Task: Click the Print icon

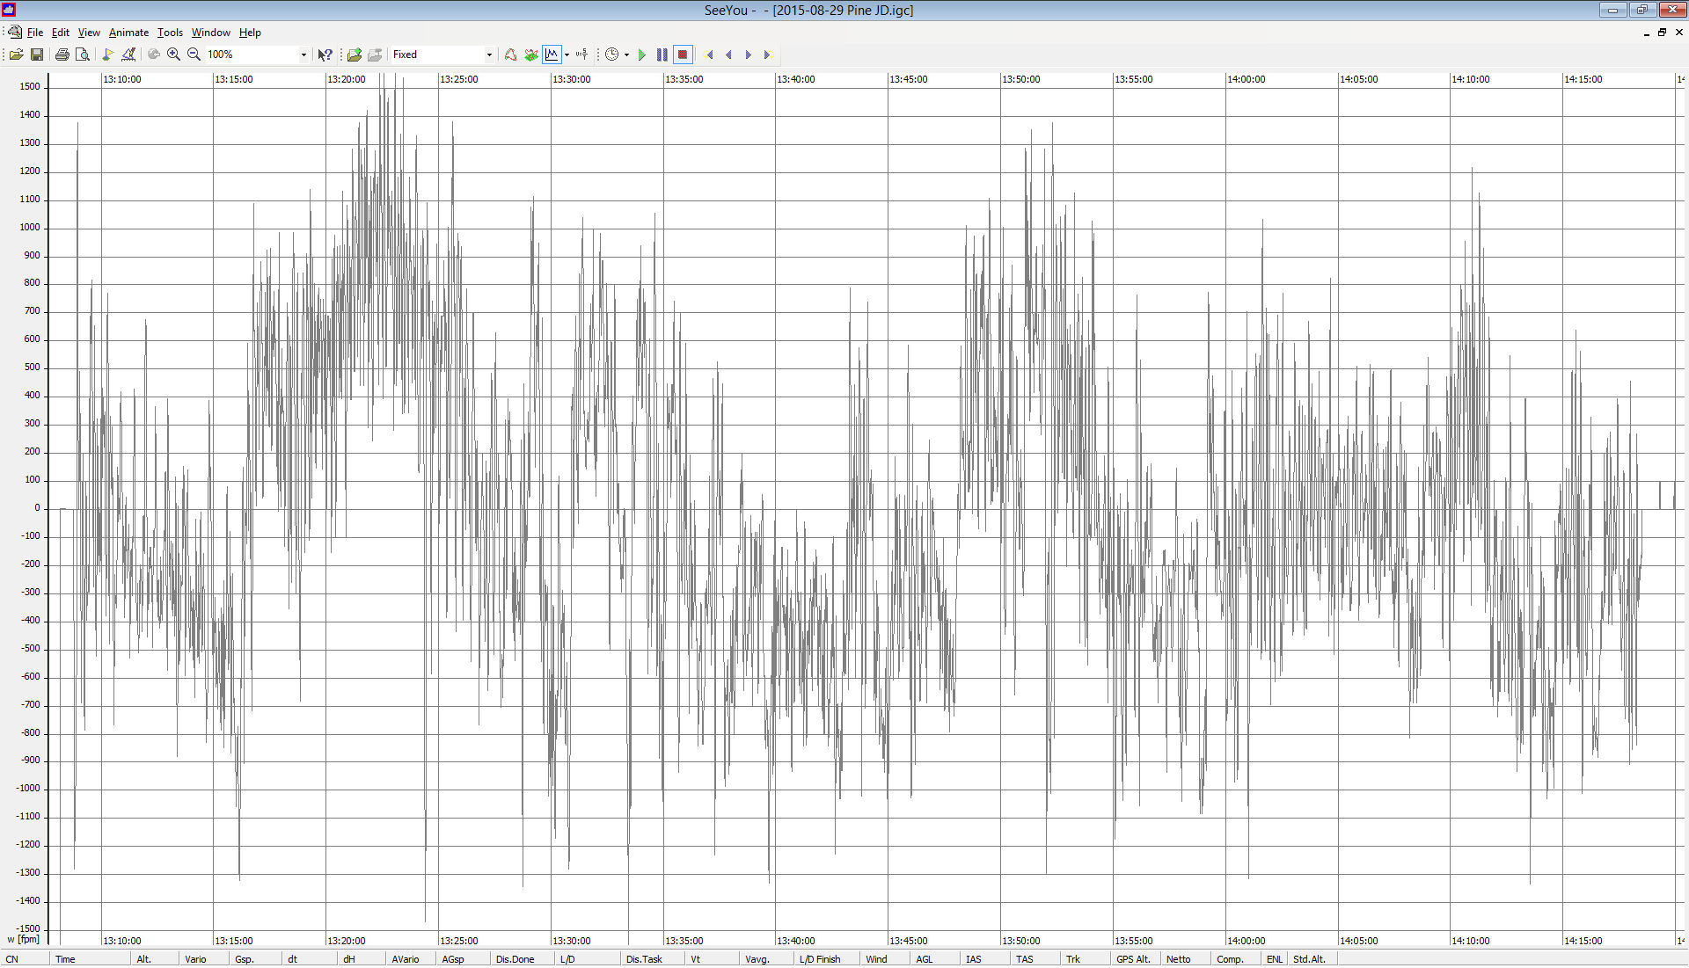Action: [62, 55]
